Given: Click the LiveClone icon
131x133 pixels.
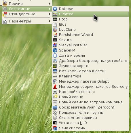Looking at the screenshot, I should tap(55, 30).
